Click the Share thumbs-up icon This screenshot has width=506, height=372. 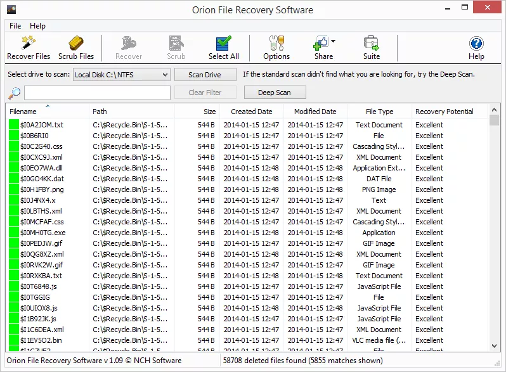(x=321, y=44)
